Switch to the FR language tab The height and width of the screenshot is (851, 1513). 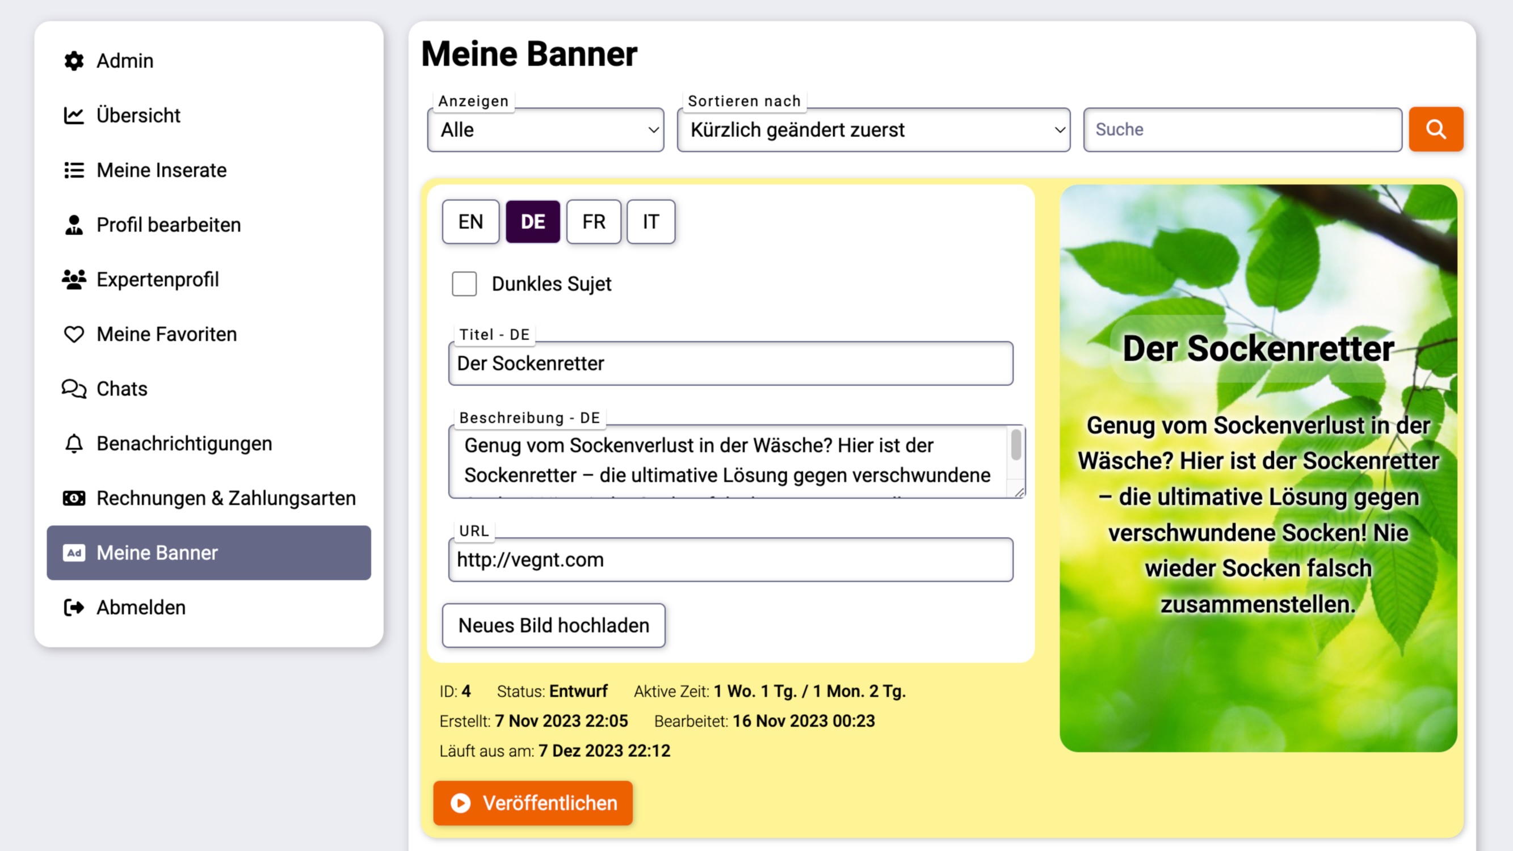tap(593, 221)
